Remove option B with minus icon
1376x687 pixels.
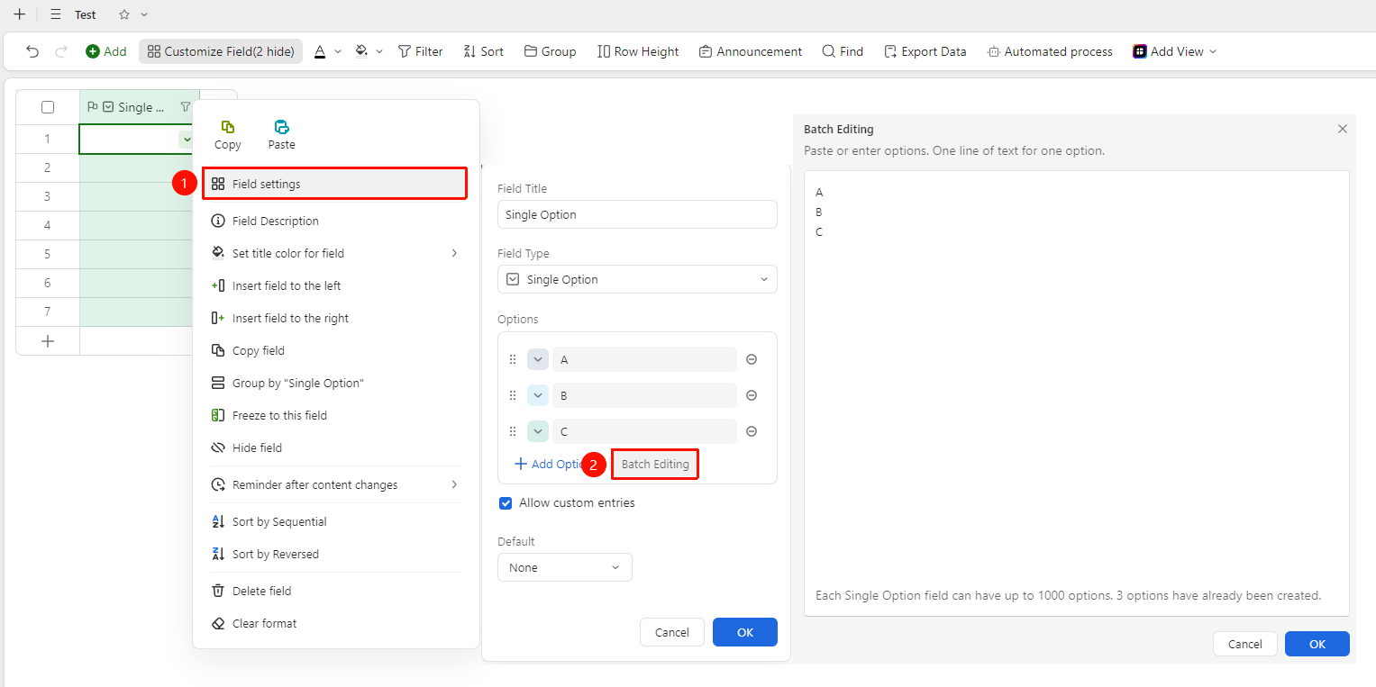[752, 395]
